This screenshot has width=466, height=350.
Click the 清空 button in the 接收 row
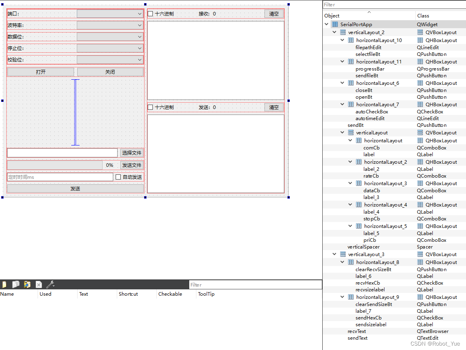pos(274,14)
